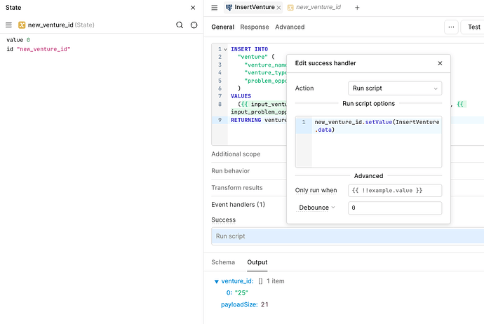484x324 pixels.
Task: Close the InsertVenture tab
Action: click(x=279, y=8)
